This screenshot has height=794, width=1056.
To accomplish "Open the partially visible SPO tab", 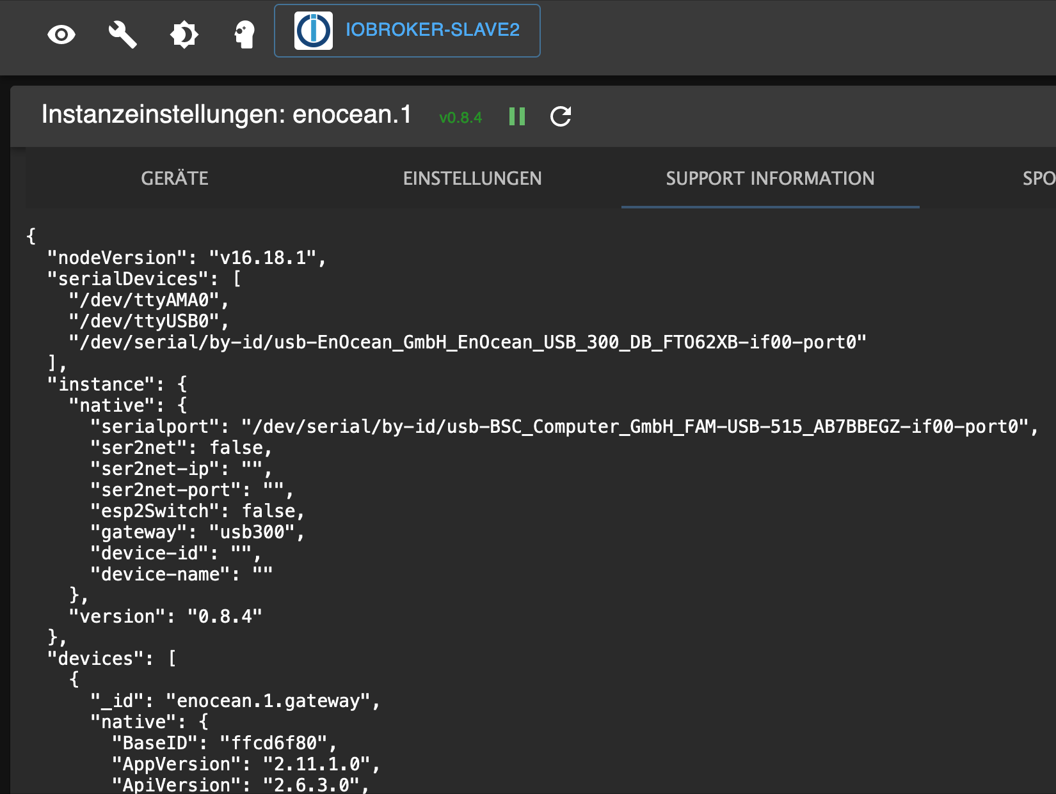I will 1039,178.
